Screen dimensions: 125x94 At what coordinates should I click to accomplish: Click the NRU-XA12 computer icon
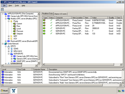pos(11,51)
